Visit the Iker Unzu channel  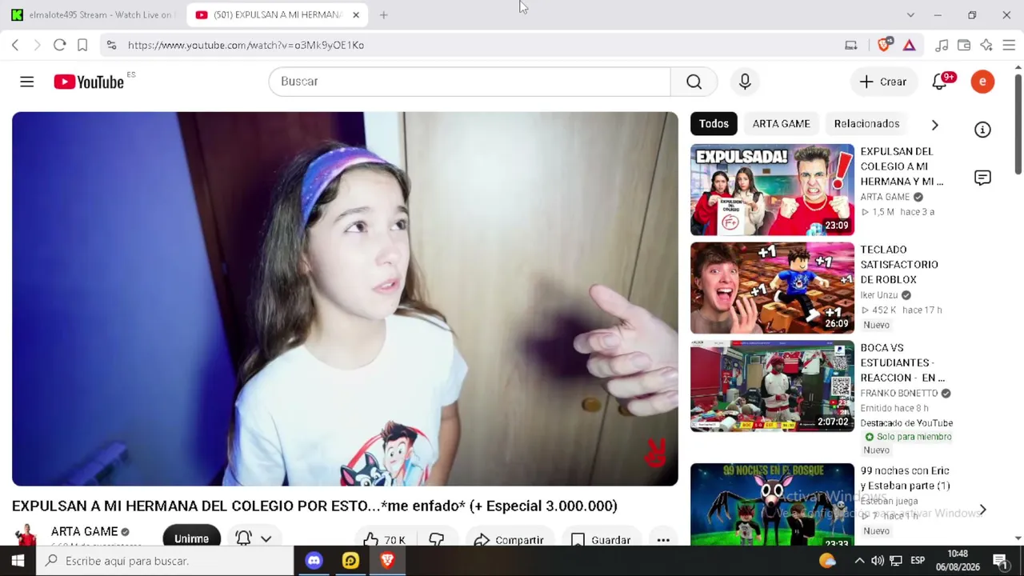point(879,295)
